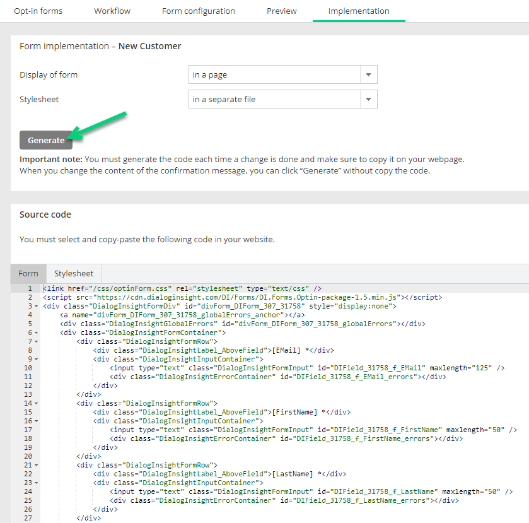Click the f_FirstName input code line
This screenshot has height=523, width=529.
point(313,430)
